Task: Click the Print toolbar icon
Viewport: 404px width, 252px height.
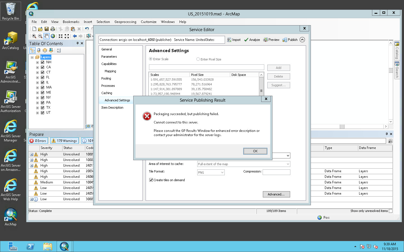Action: (x=53, y=29)
